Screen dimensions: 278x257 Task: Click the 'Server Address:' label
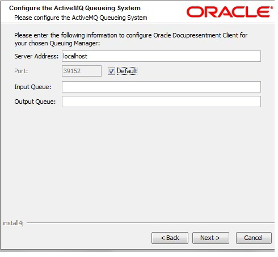click(36, 56)
